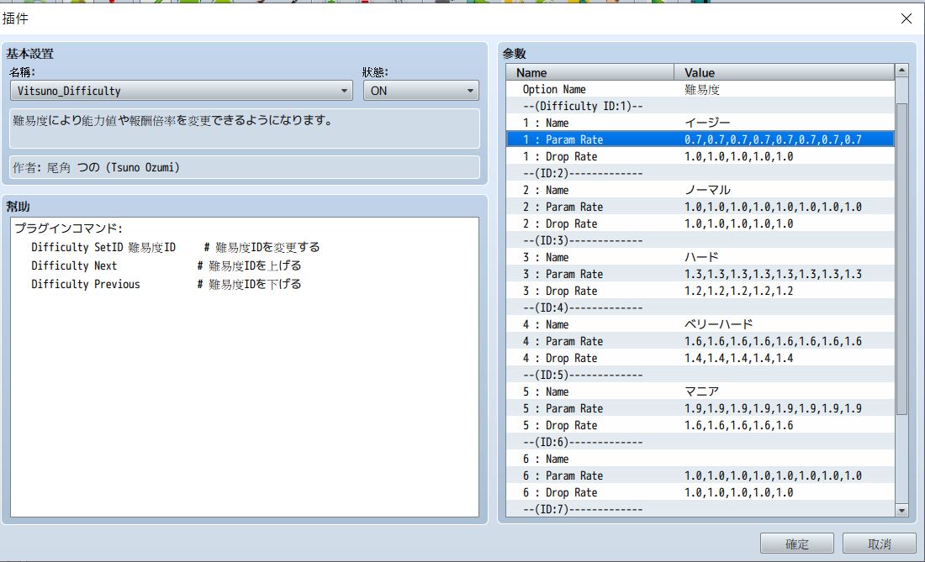Select the '5 : Name' parameter row

coord(700,391)
